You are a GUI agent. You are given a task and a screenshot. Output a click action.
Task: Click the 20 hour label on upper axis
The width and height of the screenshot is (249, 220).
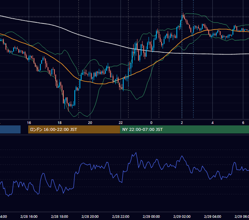click(90, 123)
